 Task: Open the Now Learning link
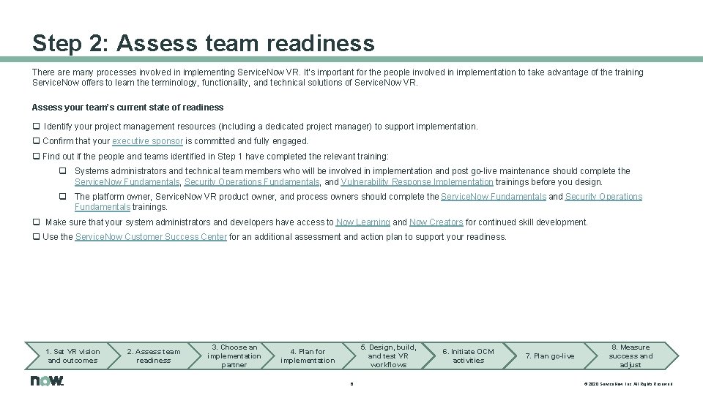(x=362, y=222)
